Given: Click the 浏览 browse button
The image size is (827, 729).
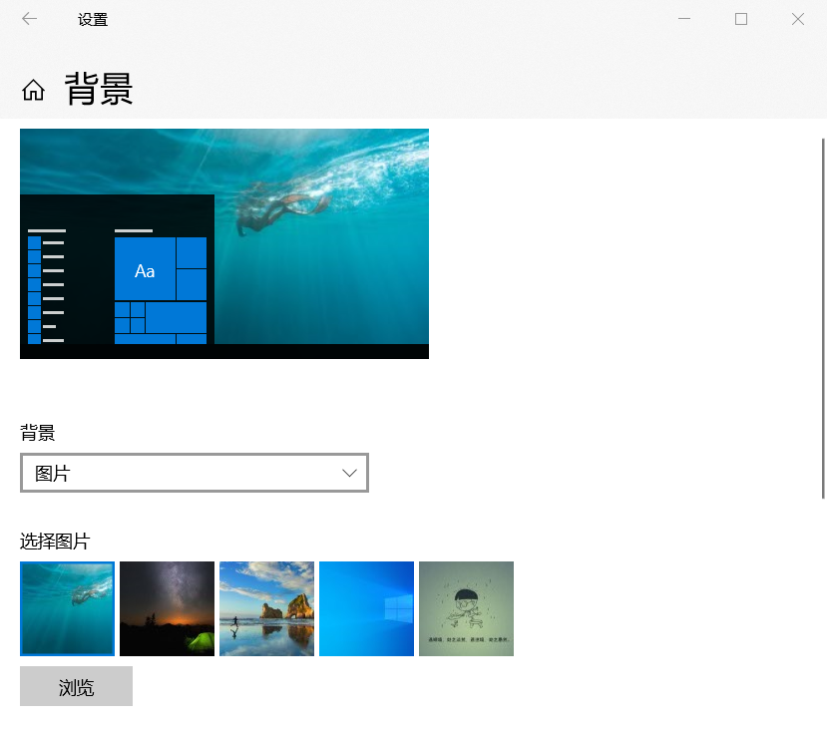Looking at the screenshot, I should pyautogui.click(x=77, y=686).
